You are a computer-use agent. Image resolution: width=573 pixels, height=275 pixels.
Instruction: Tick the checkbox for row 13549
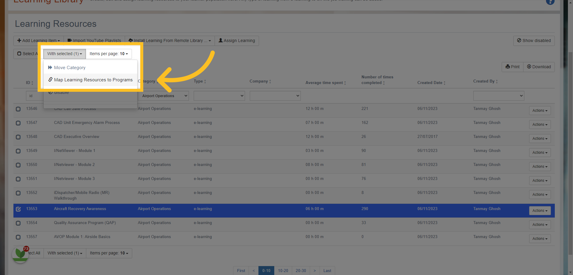coord(18,151)
